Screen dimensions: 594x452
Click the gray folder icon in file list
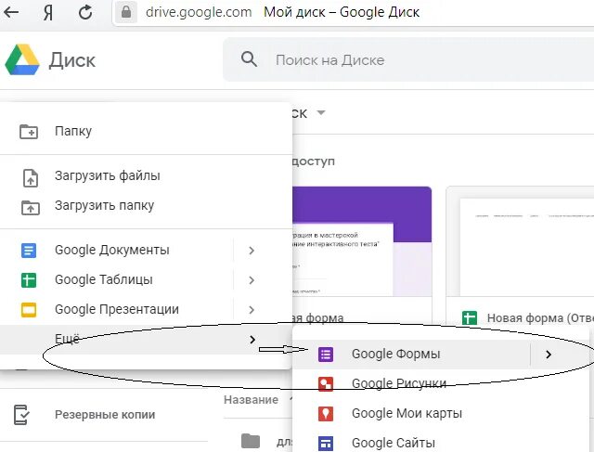[251, 441]
